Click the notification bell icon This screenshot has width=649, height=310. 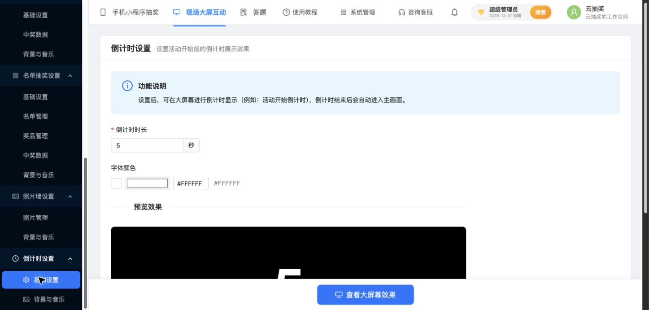[x=454, y=13]
